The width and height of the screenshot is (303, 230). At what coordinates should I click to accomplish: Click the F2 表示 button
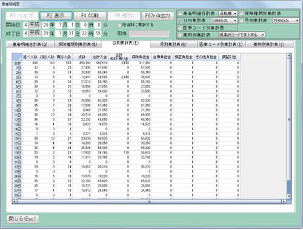click(56, 16)
